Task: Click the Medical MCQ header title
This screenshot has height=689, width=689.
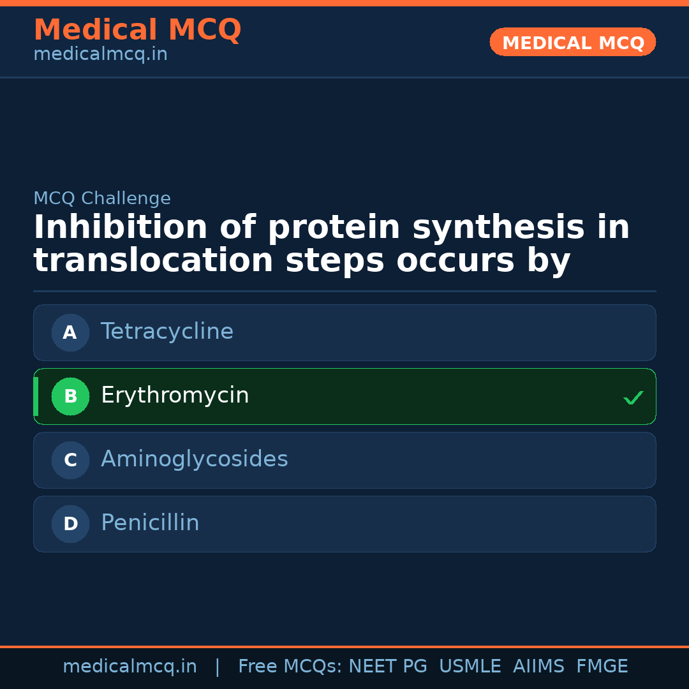Action: point(137,30)
